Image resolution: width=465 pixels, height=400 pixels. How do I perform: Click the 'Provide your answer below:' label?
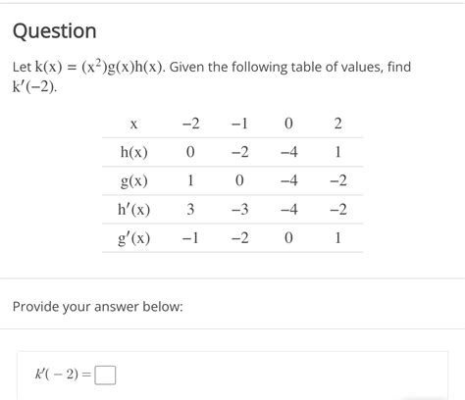pyautogui.click(x=98, y=307)
